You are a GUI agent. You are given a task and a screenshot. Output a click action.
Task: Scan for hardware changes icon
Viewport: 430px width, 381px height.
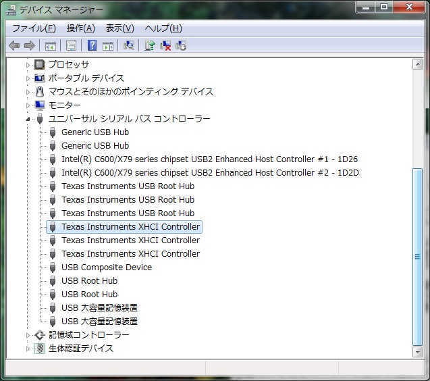[129, 45]
